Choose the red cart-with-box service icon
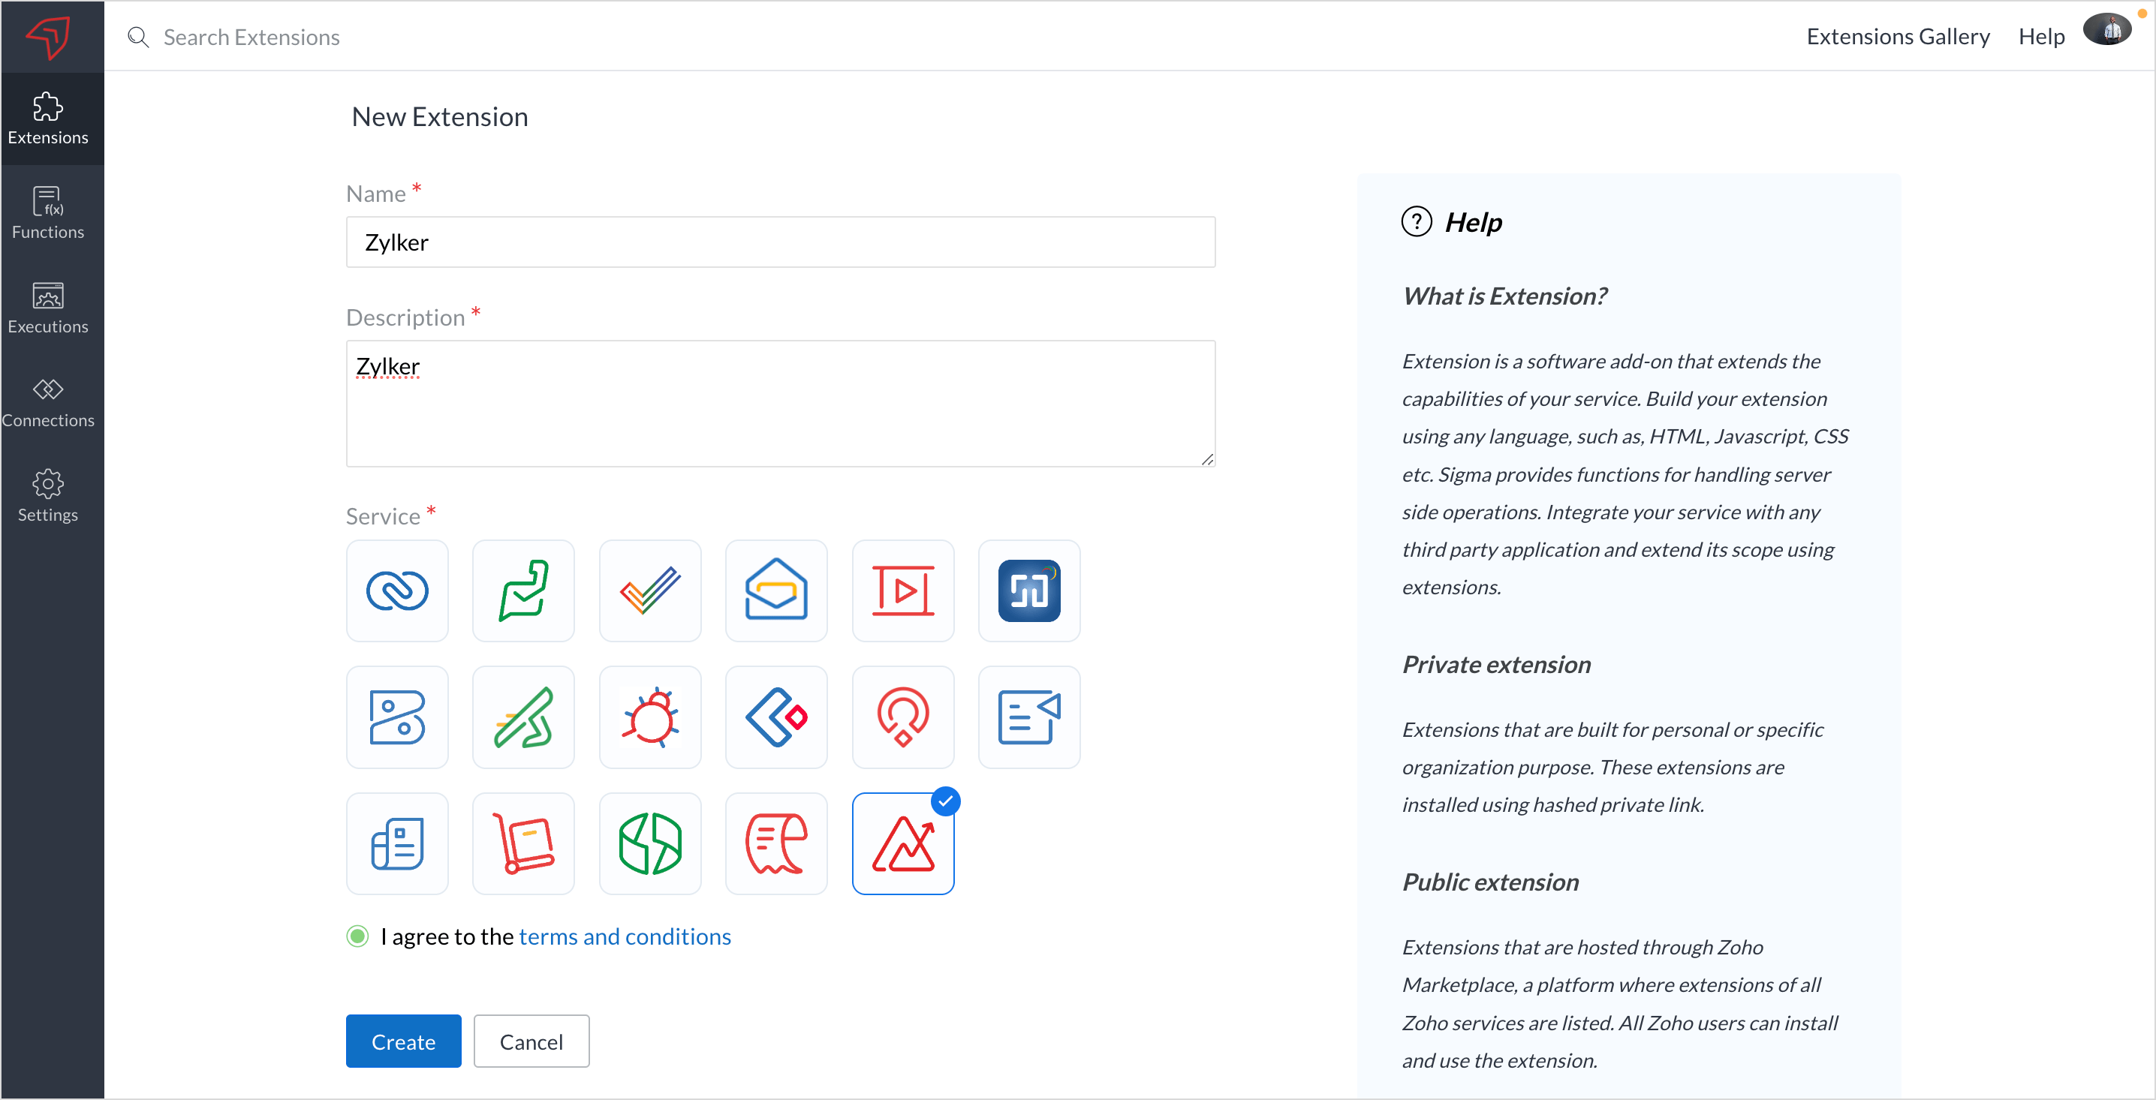The width and height of the screenshot is (2156, 1100). click(523, 843)
